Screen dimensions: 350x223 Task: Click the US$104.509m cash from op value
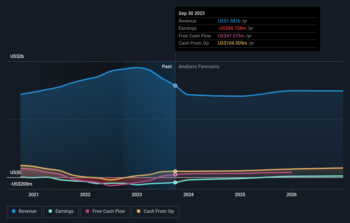click(232, 43)
